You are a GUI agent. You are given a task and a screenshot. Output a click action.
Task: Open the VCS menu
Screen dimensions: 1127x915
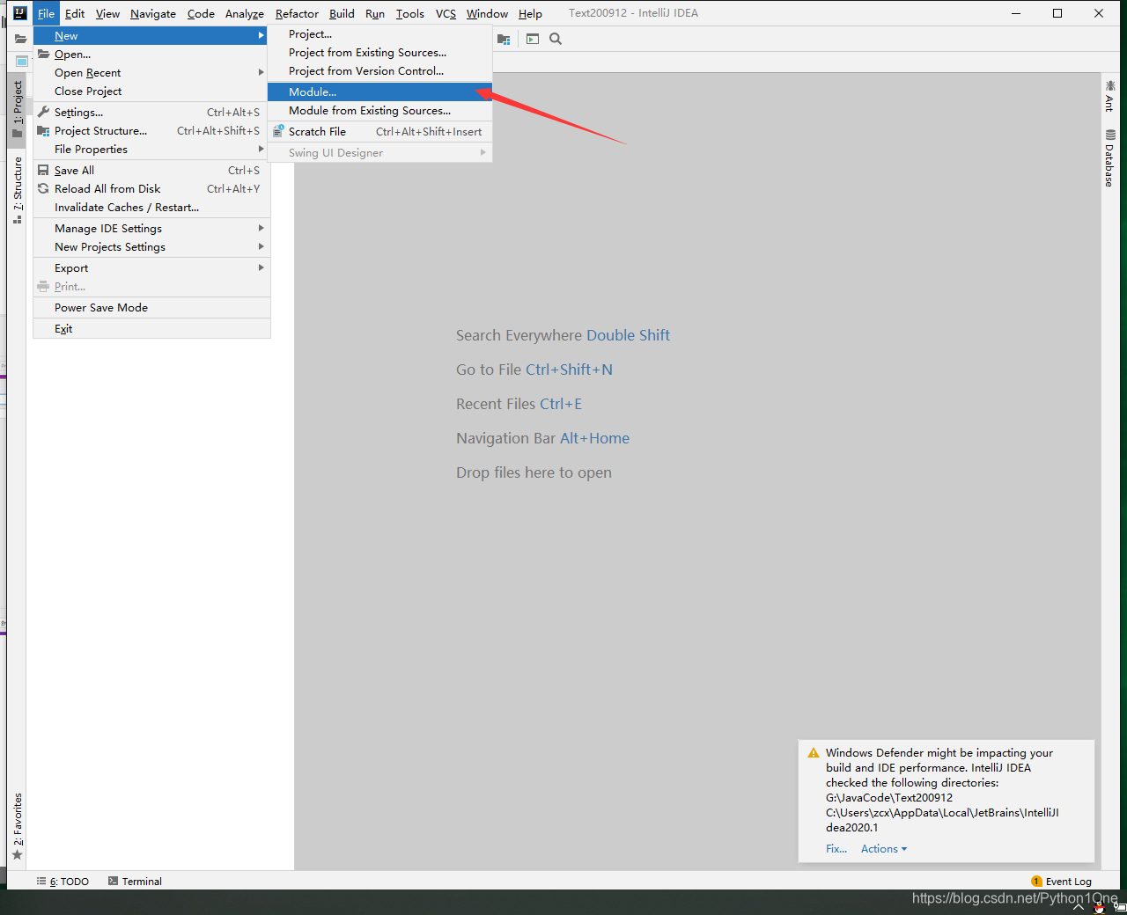point(446,13)
